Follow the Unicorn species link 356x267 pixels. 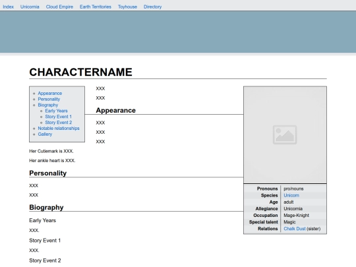click(291, 196)
